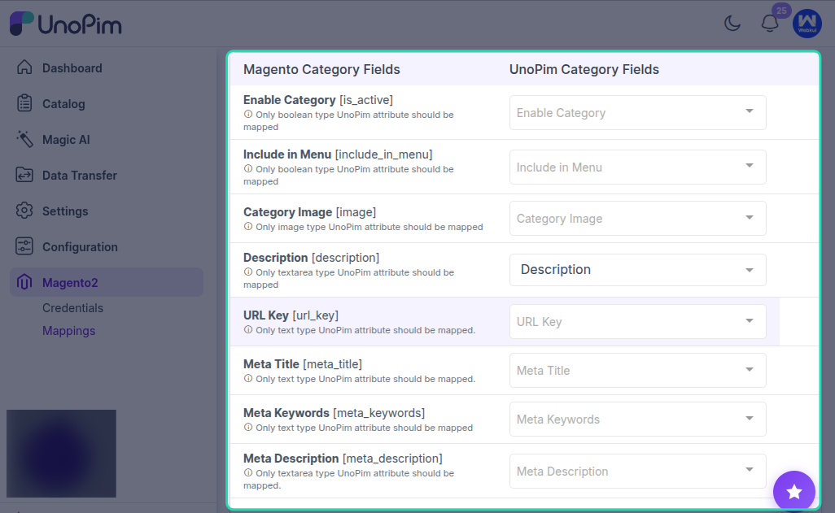The width and height of the screenshot is (835, 513).
Task: Open the Include in Menu dropdown
Action: coord(637,167)
